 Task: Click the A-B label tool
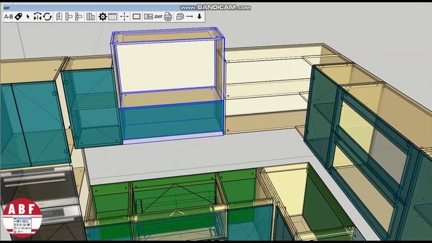[x=8, y=17]
